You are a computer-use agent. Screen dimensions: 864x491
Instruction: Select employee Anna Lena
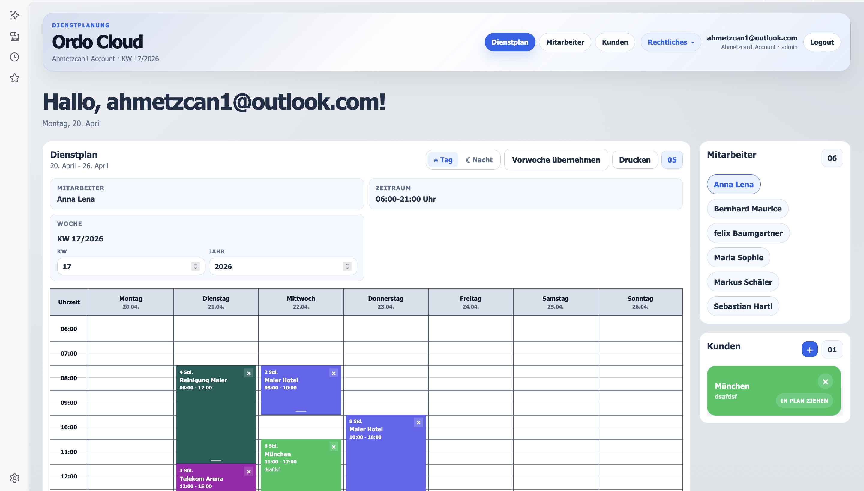pyautogui.click(x=734, y=185)
